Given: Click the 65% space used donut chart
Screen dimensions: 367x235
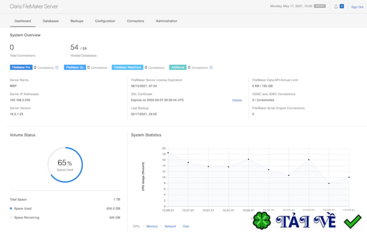Looking at the screenshot, I should [x=65, y=164].
